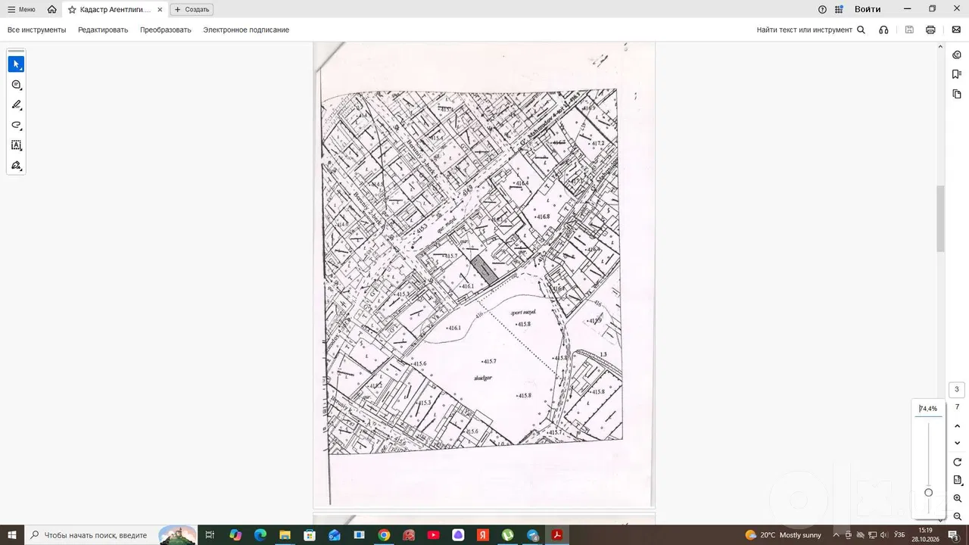
Task: Close the Кадастр Агентлиги tab
Action: 160,10
